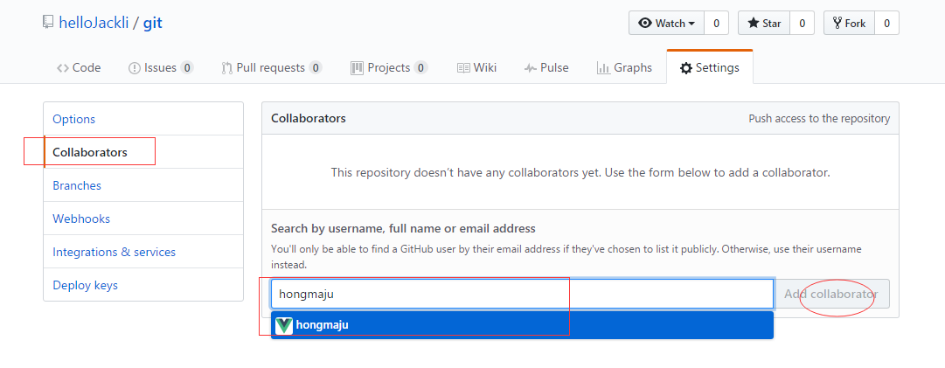Switch to the Code tab
945x368 pixels.
[x=79, y=67]
